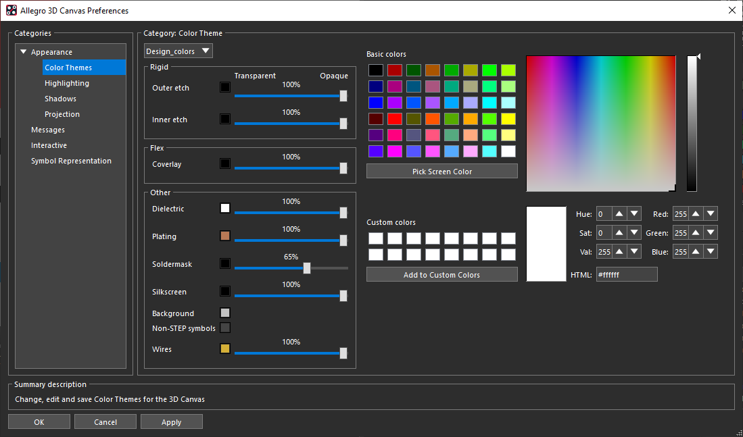Select the Messages category
The width and height of the screenshot is (743, 437).
click(x=48, y=130)
